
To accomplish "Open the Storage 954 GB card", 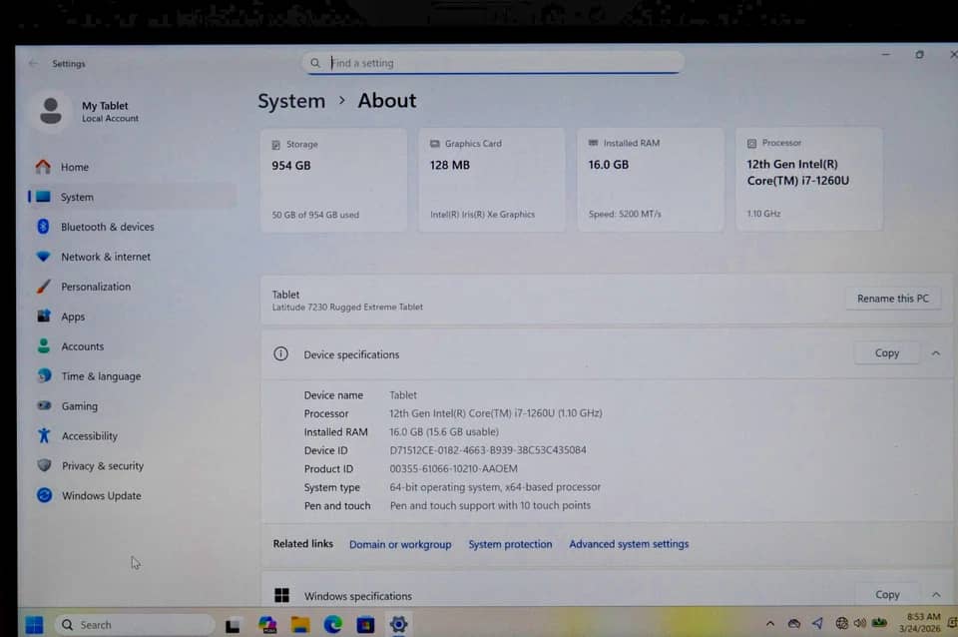I will [333, 181].
